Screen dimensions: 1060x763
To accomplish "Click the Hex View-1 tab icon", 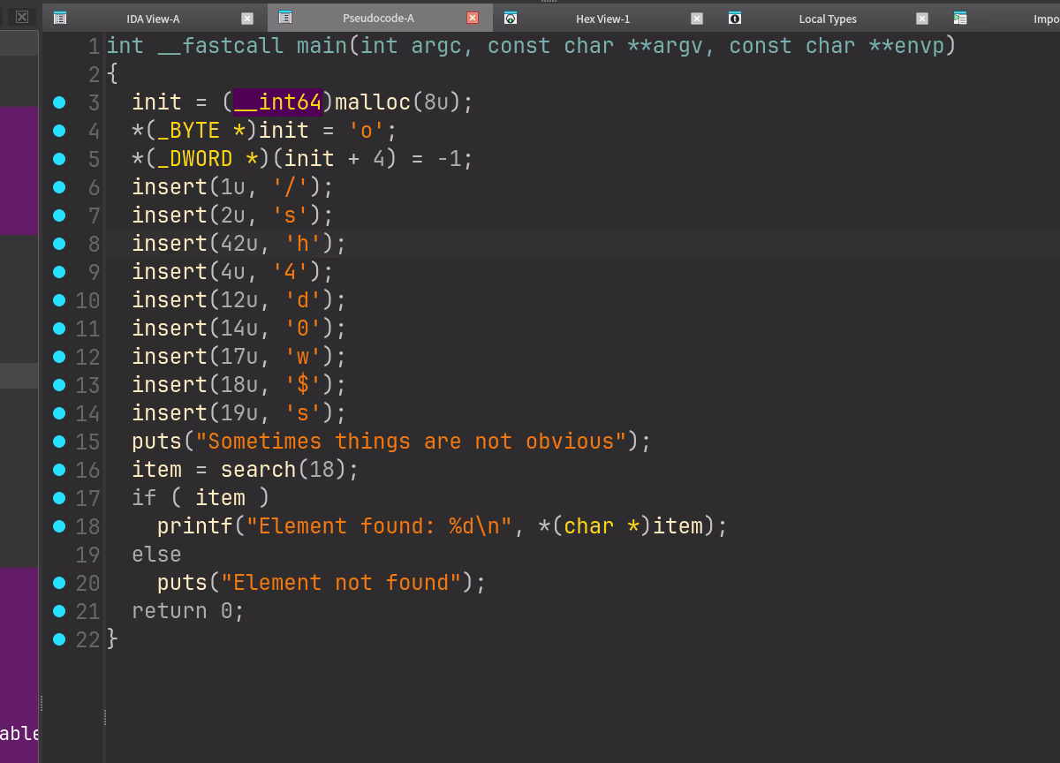I will pyautogui.click(x=510, y=17).
